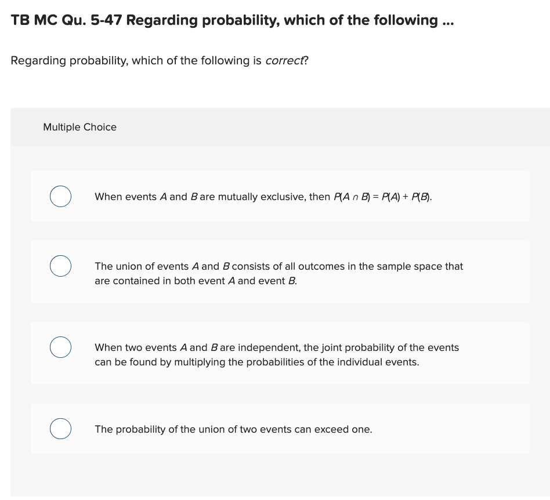This screenshot has width=550, height=500.
Task: Choose the union of events radio option
Action: [60, 266]
